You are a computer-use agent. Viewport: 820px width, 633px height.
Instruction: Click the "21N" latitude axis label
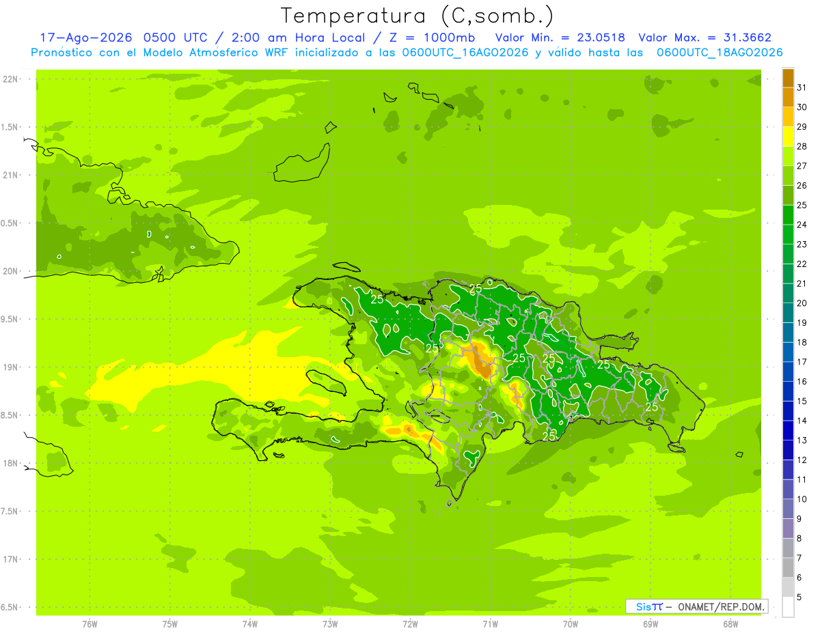[10, 175]
